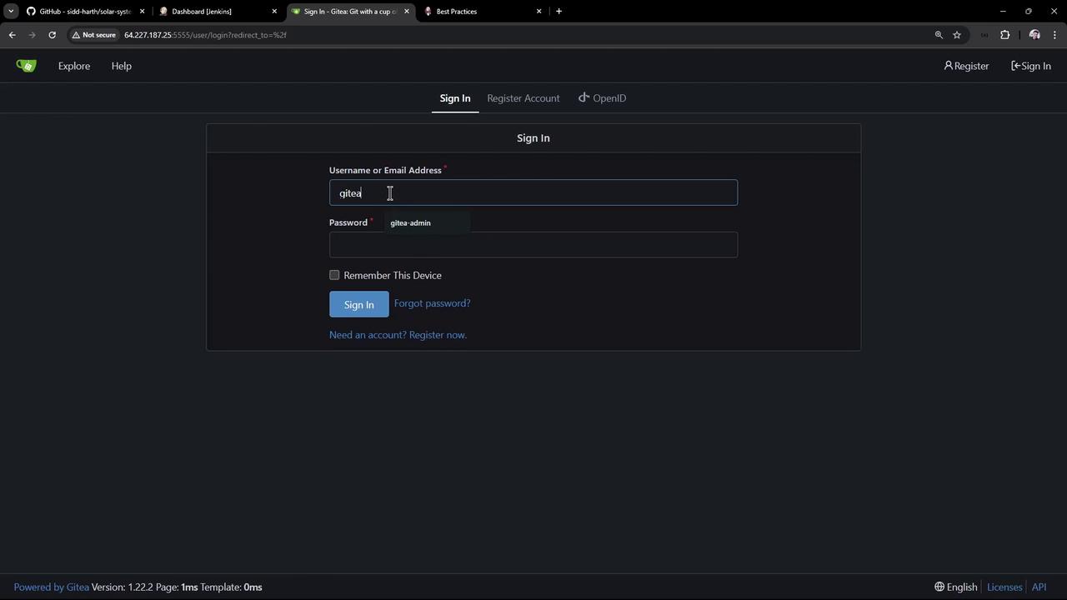Select the Sign In tab
This screenshot has height=600, width=1067.
pos(455,98)
